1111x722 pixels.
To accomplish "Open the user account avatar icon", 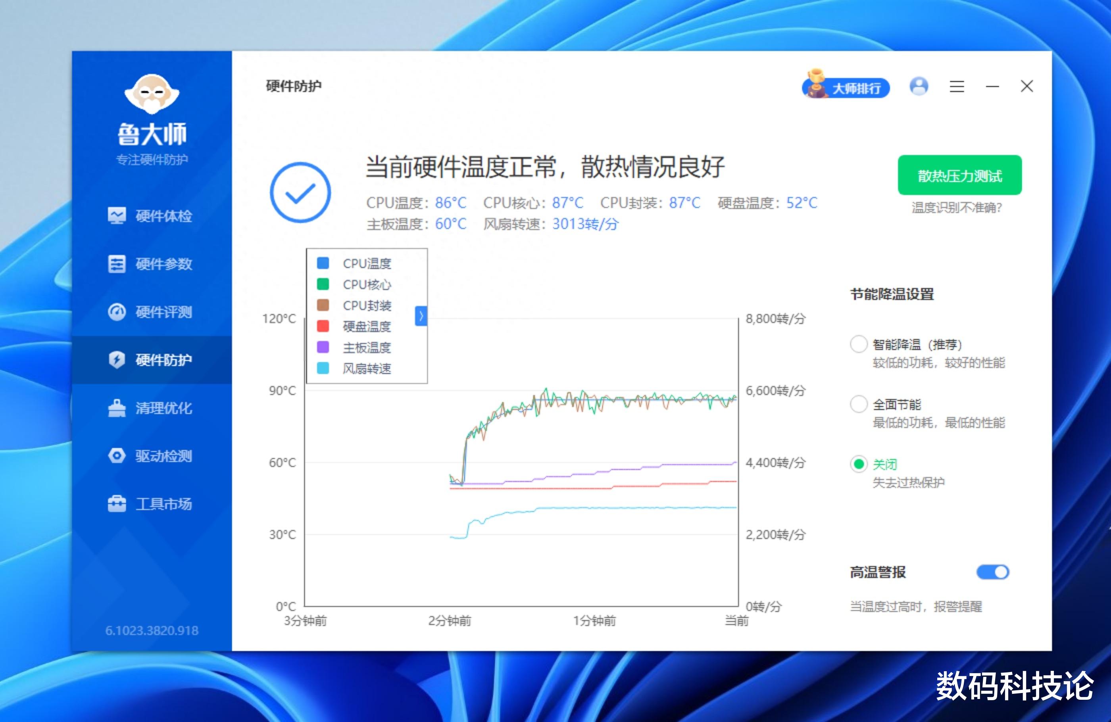I will click(919, 86).
